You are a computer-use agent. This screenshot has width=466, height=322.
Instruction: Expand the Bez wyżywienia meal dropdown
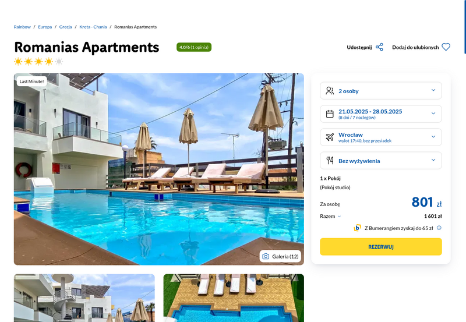[381, 160]
